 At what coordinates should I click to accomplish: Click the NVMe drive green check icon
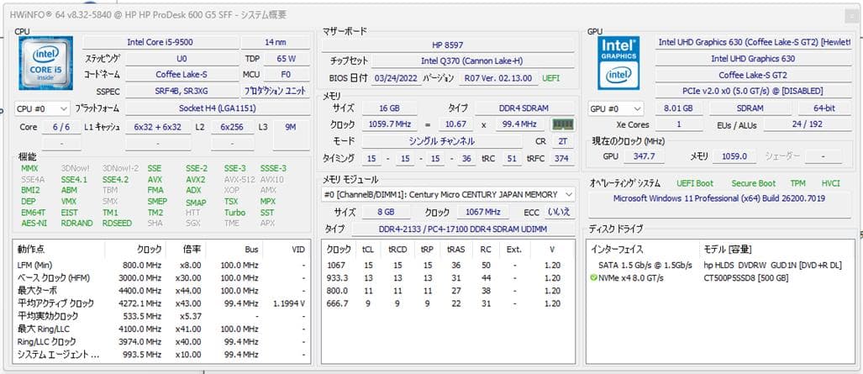tap(593, 278)
